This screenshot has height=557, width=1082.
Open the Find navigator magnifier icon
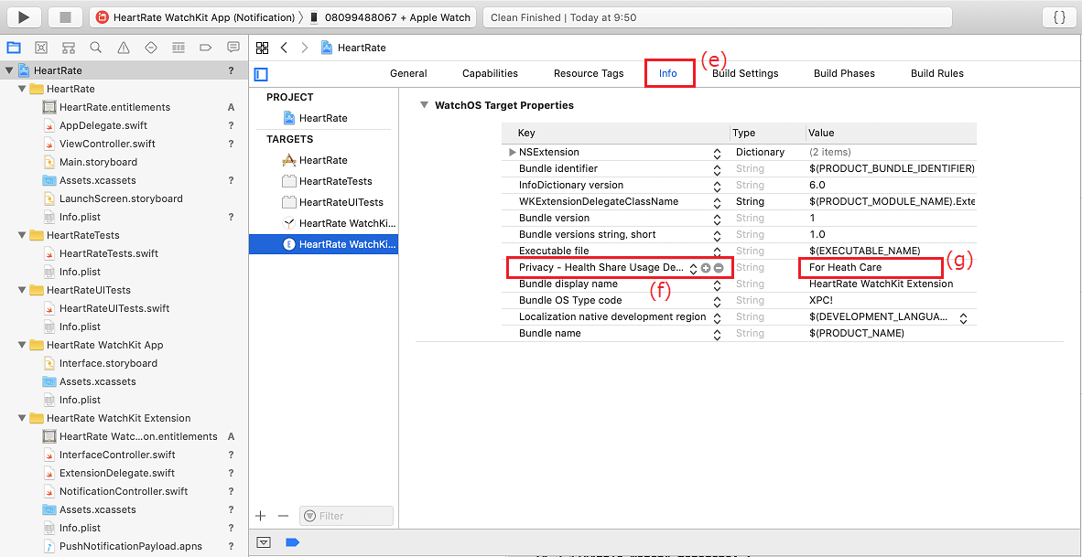tap(96, 48)
